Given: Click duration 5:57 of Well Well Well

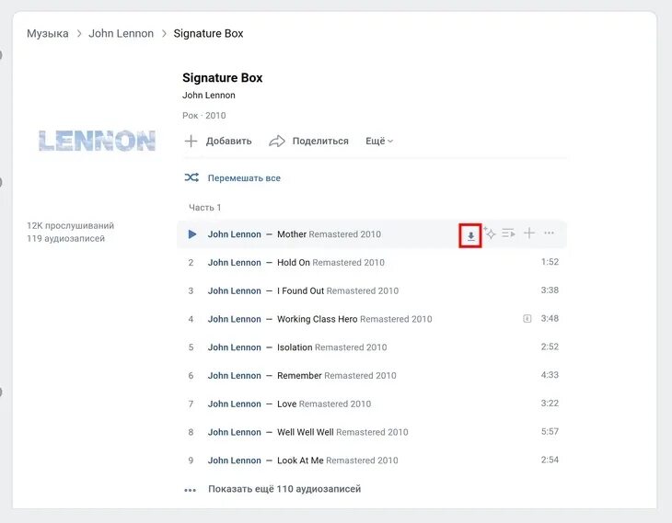Looking at the screenshot, I should 550,431.
